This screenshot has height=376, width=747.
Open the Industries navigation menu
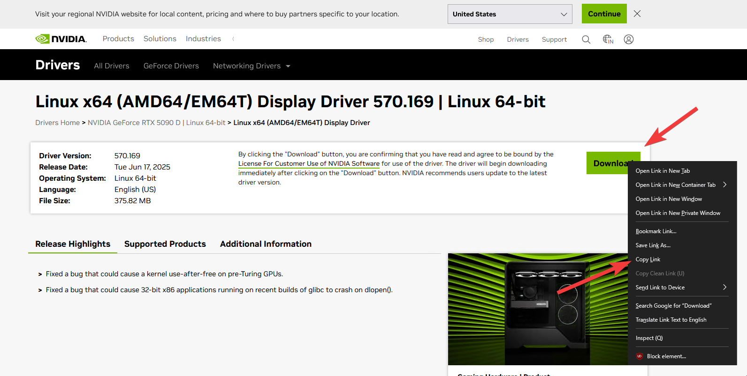coord(203,39)
